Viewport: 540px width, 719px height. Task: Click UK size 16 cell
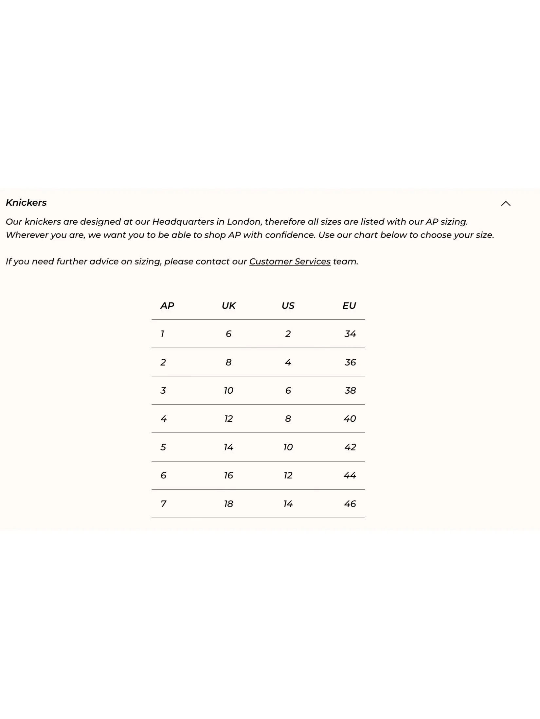pyautogui.click(x=228, y=475)
